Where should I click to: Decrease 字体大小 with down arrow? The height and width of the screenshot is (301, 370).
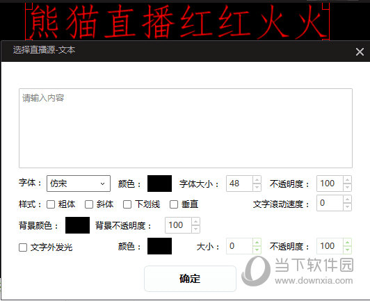(257, 187)
